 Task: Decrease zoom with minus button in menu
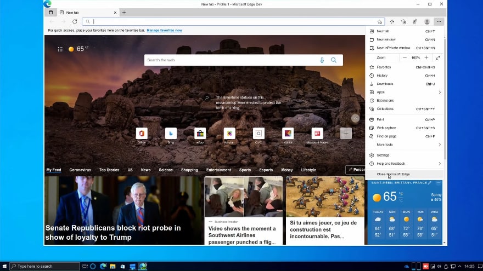(405, 57)
